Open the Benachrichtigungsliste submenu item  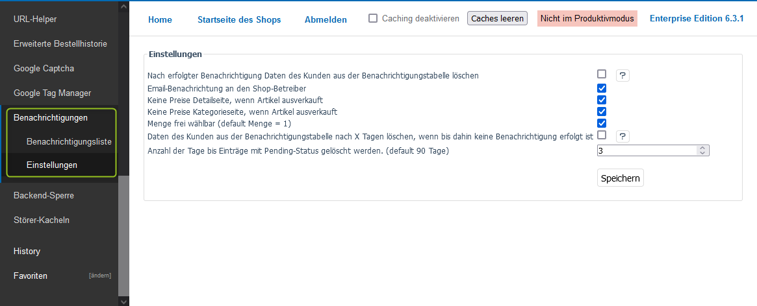coord(69,142)
